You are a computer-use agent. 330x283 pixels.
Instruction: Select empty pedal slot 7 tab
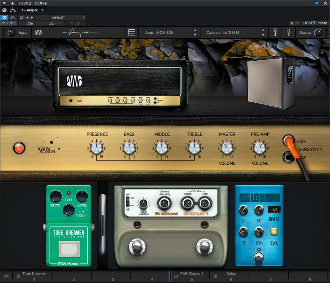269,276
